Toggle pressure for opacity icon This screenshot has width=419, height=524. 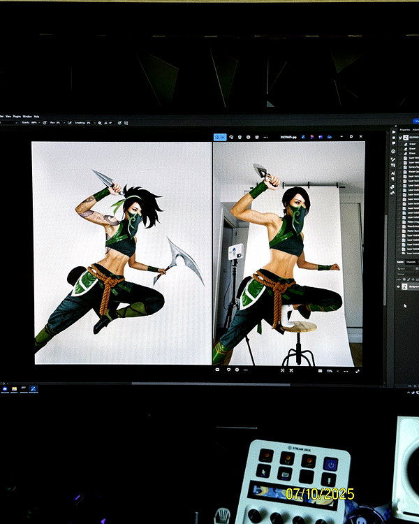[x=45, y=123]
